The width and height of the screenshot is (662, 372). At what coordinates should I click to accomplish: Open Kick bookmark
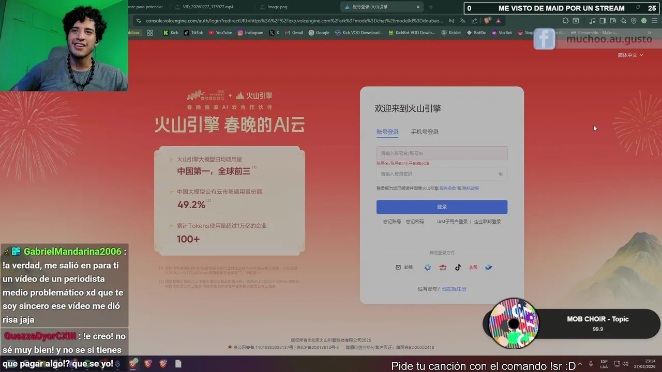pos(171,33)
